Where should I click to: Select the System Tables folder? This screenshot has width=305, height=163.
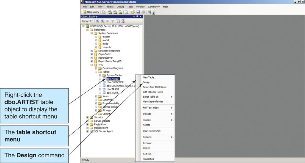click(x=114, y=75)
